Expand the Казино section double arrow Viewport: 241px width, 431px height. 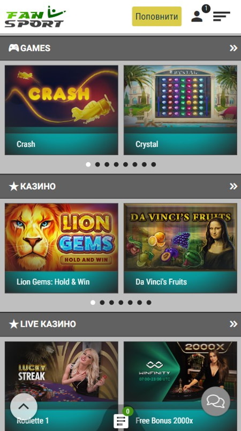coord(234,186)
